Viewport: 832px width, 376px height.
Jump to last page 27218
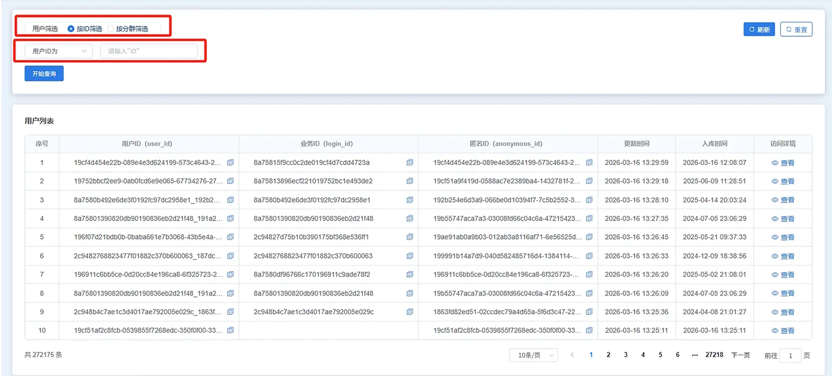click(714, 355)
